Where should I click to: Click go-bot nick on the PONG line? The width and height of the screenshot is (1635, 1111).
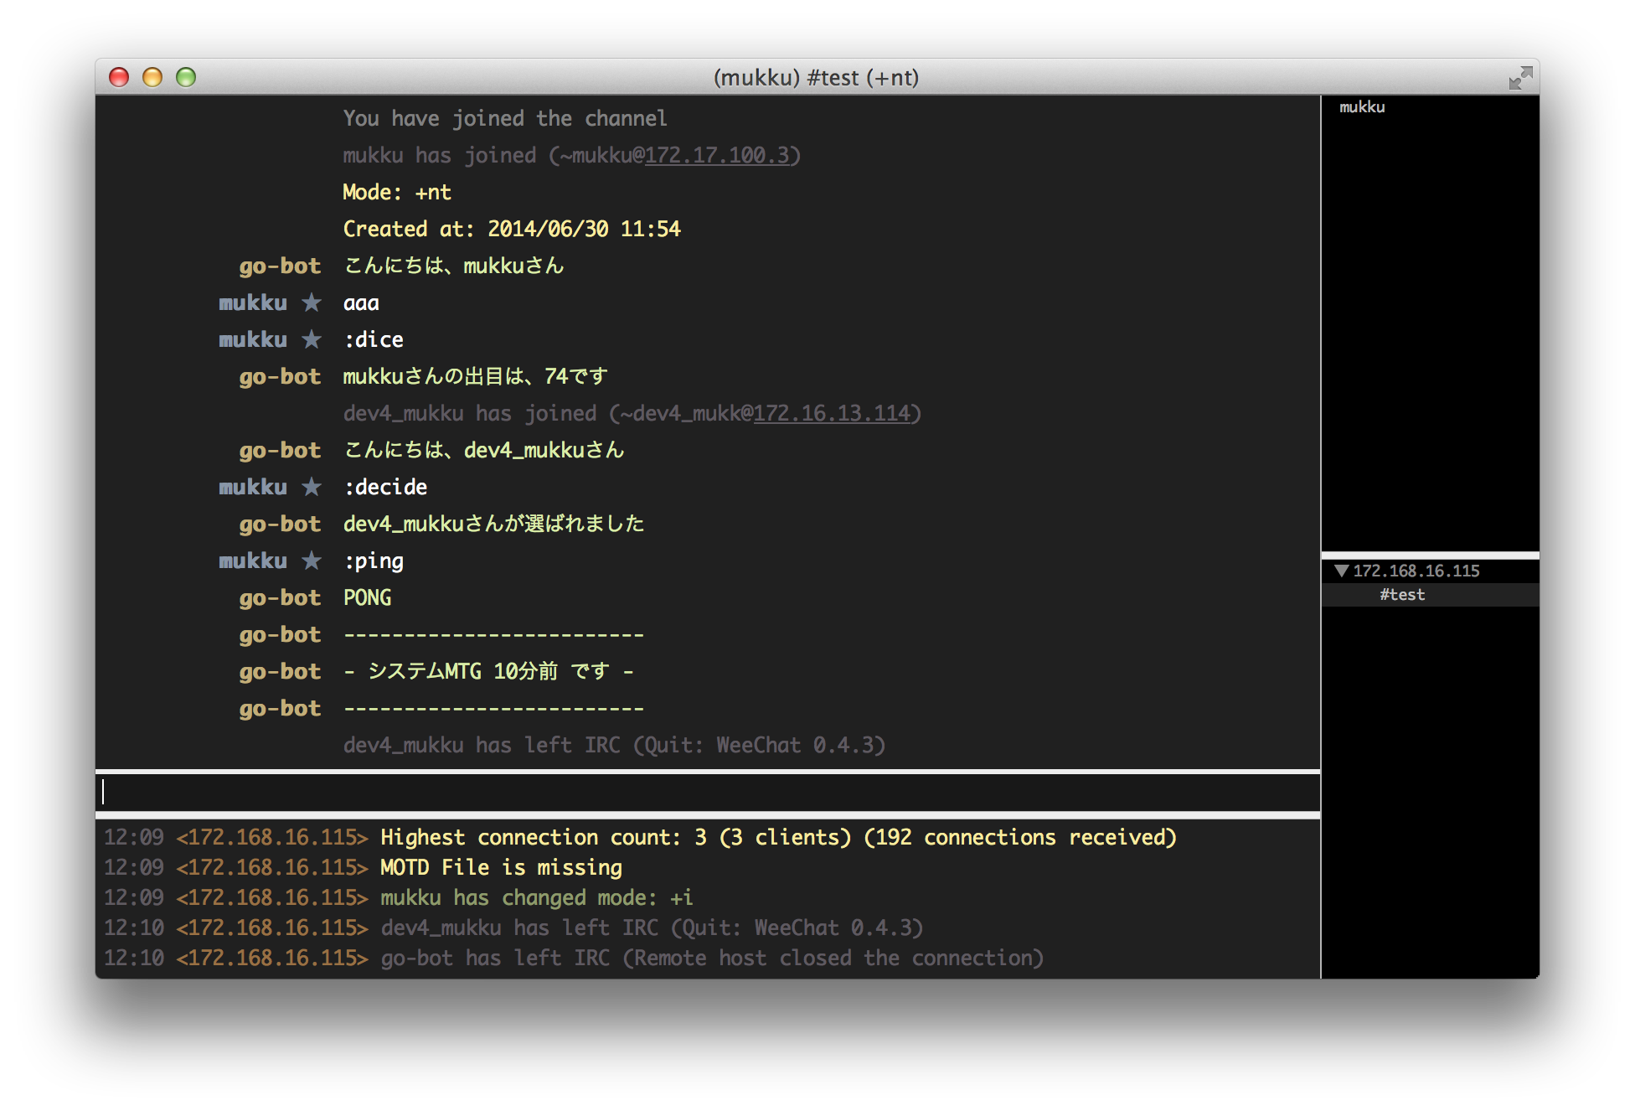click(280, 597)
